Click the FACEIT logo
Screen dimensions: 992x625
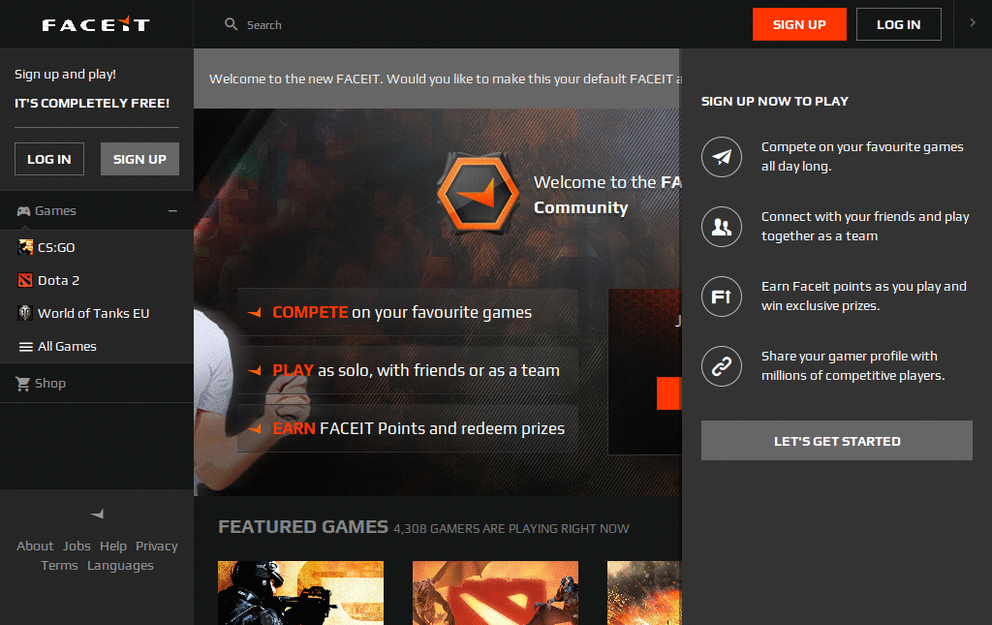pos(94,23)
